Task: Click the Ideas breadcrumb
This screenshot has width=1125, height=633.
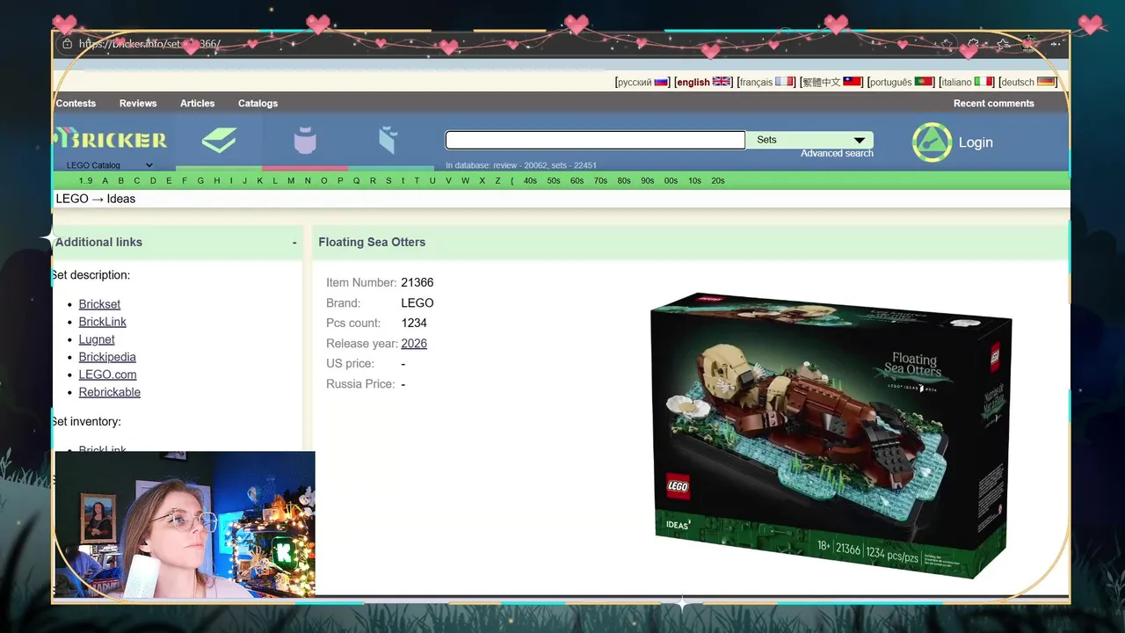Action: click(x=121, y=199)
